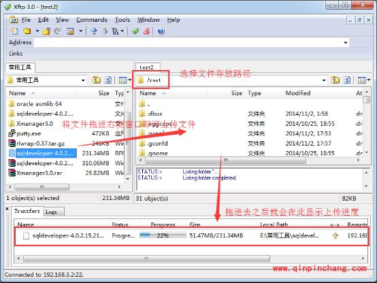This screenshot has width=377, height=283.
Task: Select rlwrap-0.37.tar.gz file
Action: point(36,144)
